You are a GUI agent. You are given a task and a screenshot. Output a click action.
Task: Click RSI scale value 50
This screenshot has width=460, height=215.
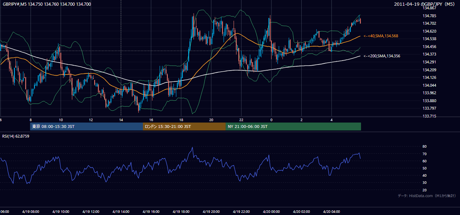tap(424, 168)
